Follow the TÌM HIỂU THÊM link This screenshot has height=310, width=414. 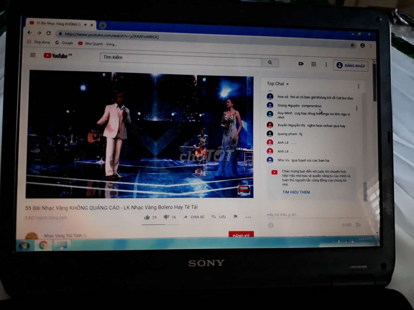[296, 192]
